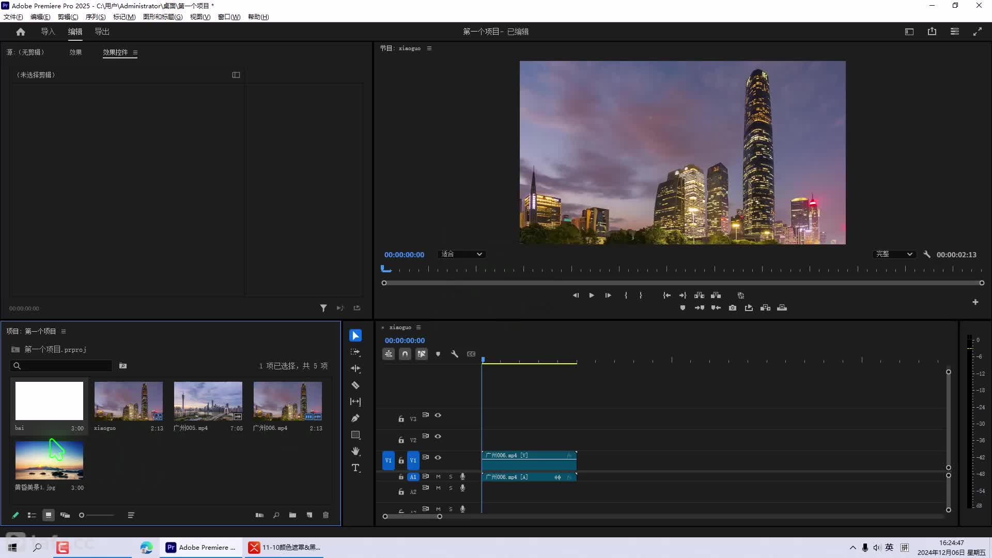Click the program monitor scrub bar

point(683,283)
